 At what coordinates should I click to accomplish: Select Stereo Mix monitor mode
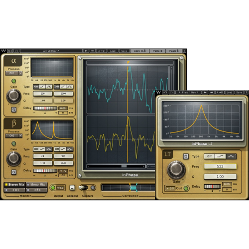[14, 185]
